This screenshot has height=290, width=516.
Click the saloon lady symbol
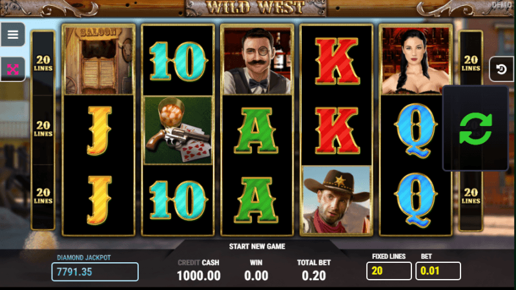[x=415, y=61]
